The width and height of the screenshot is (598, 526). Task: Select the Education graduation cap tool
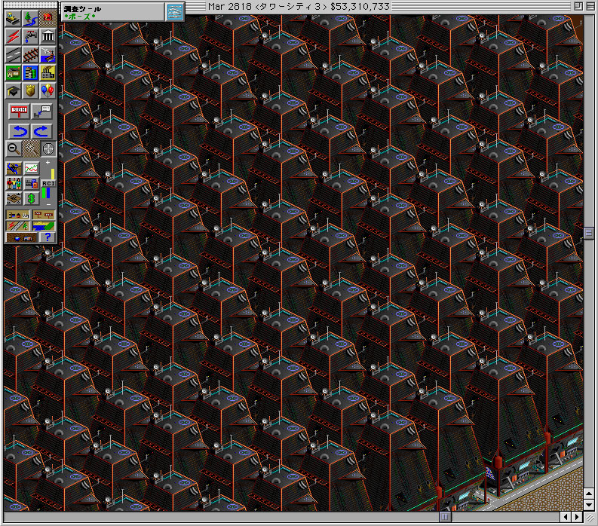[x=13, y=90]
